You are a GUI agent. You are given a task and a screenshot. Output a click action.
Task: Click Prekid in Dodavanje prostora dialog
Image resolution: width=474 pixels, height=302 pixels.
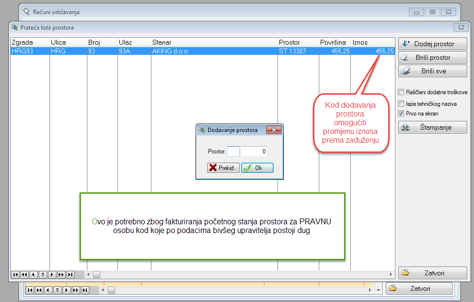click(223, 168)
